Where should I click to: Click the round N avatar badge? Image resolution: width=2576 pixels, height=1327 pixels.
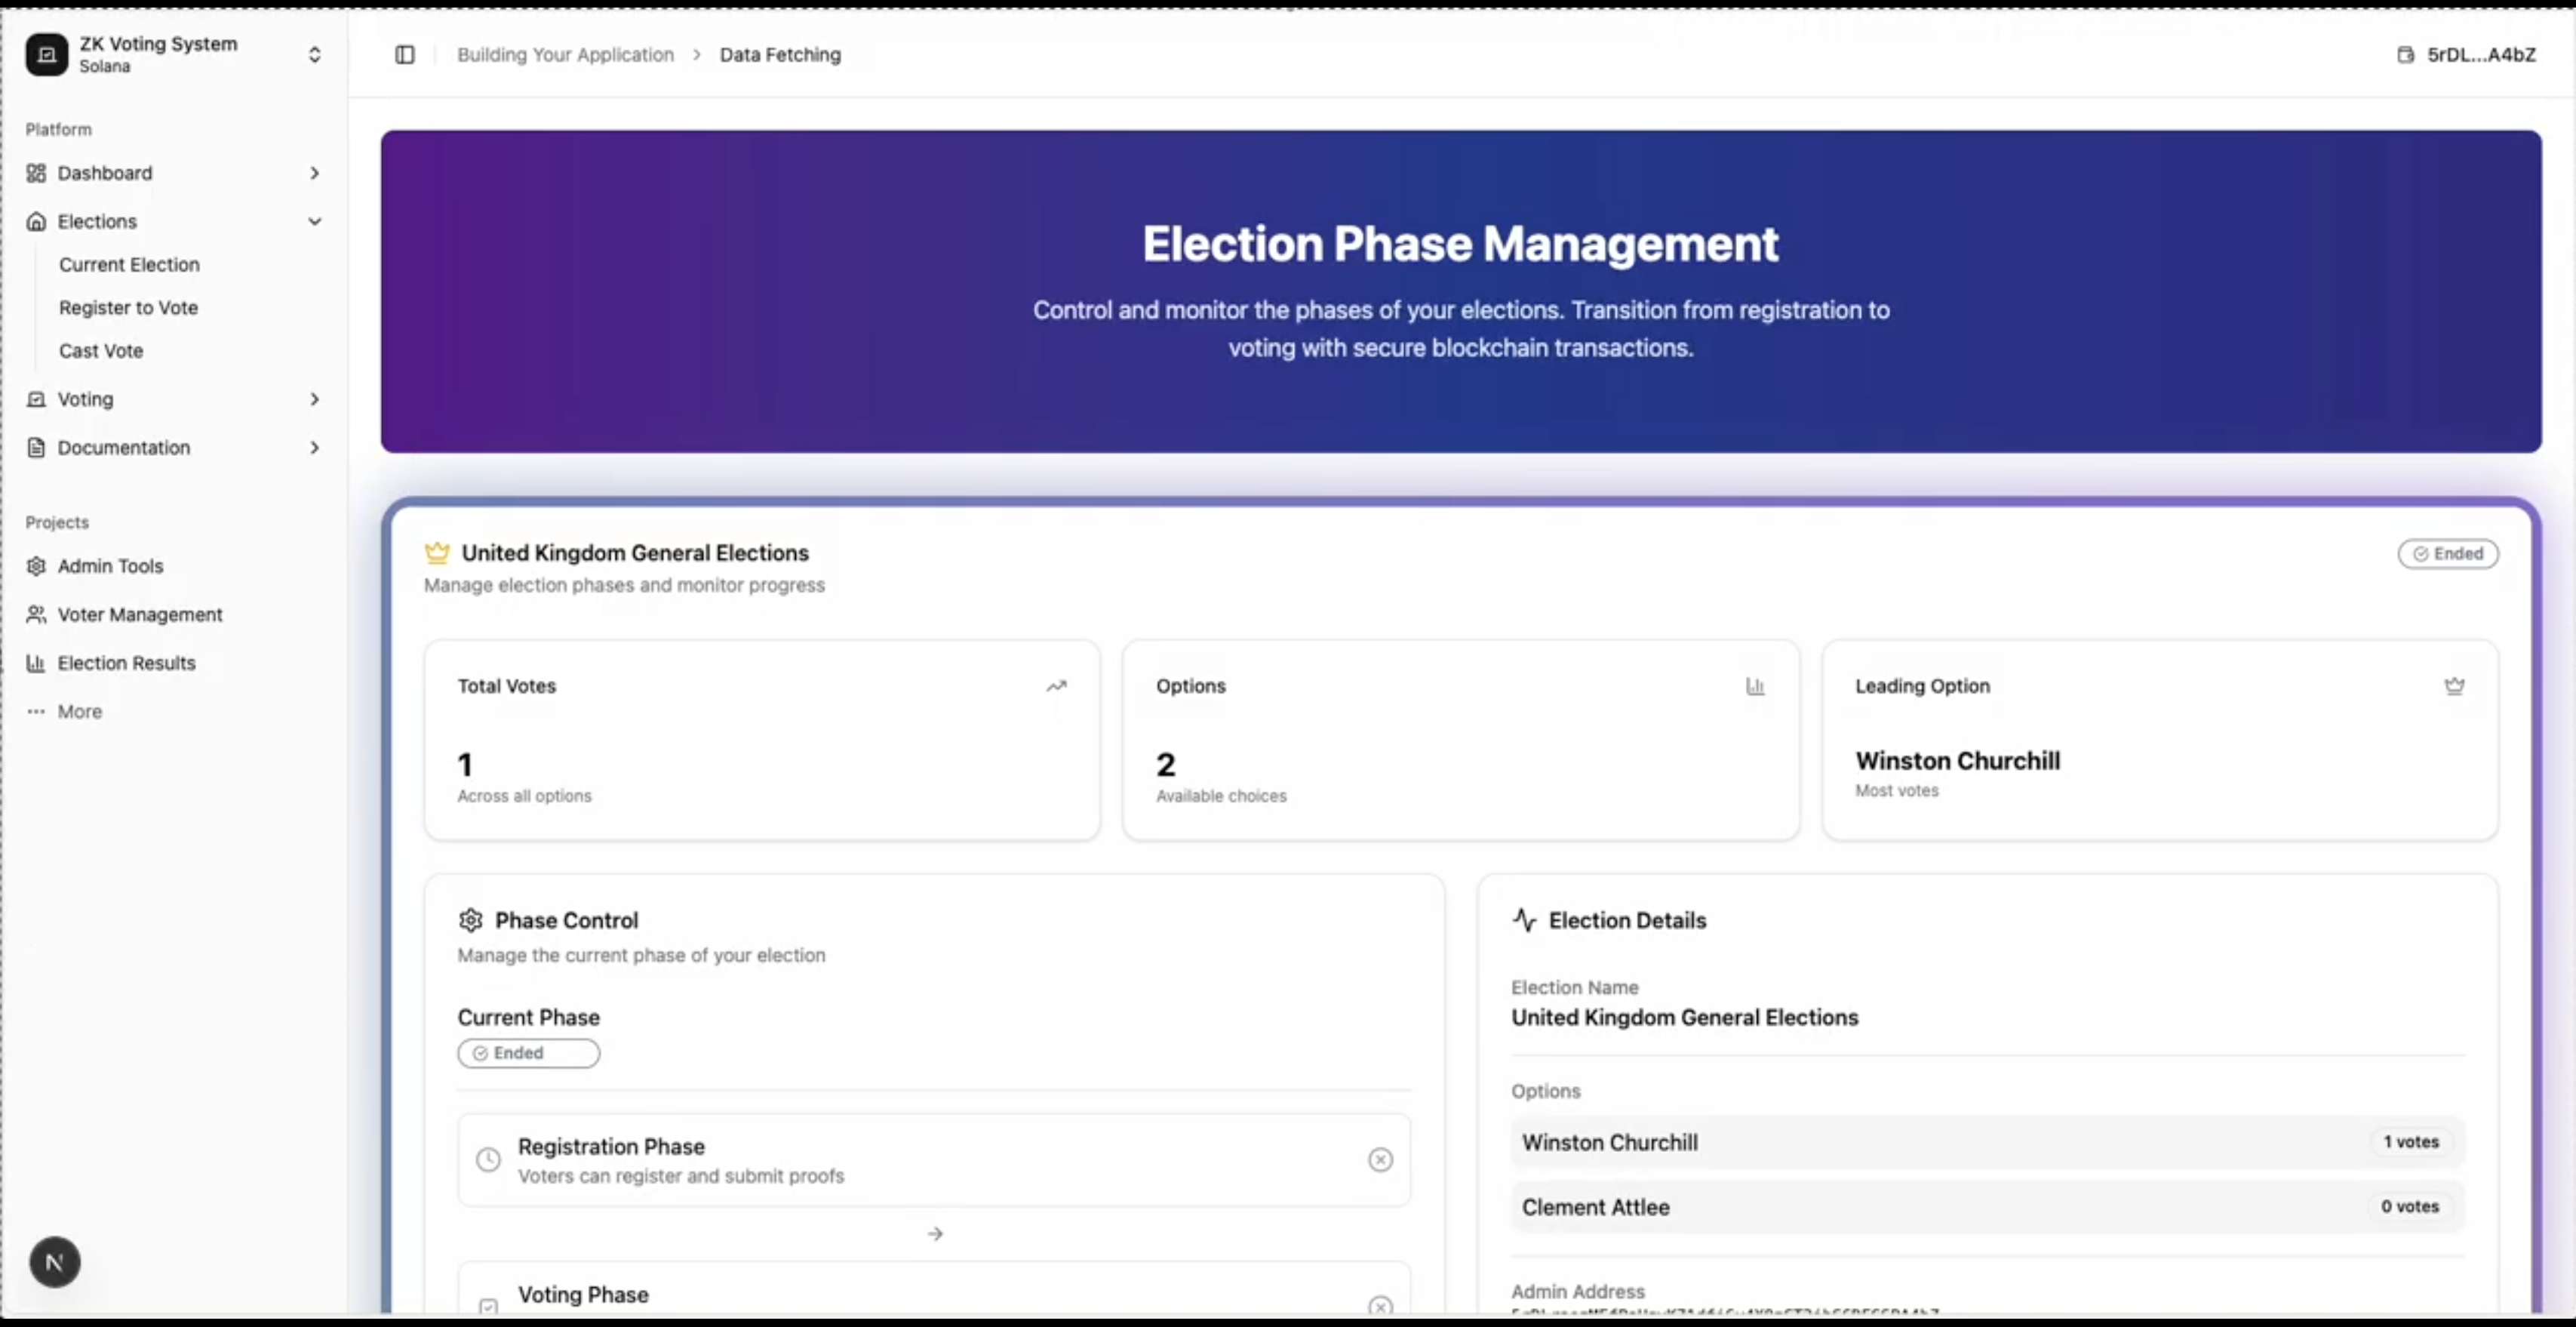(x=55, y=1262)
